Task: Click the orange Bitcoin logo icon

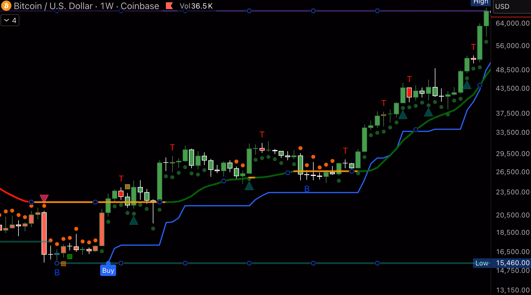Action: (x=6, y=6)
